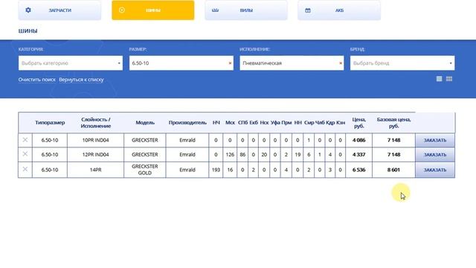Click the price 4 337 cell

coord(358,155)
